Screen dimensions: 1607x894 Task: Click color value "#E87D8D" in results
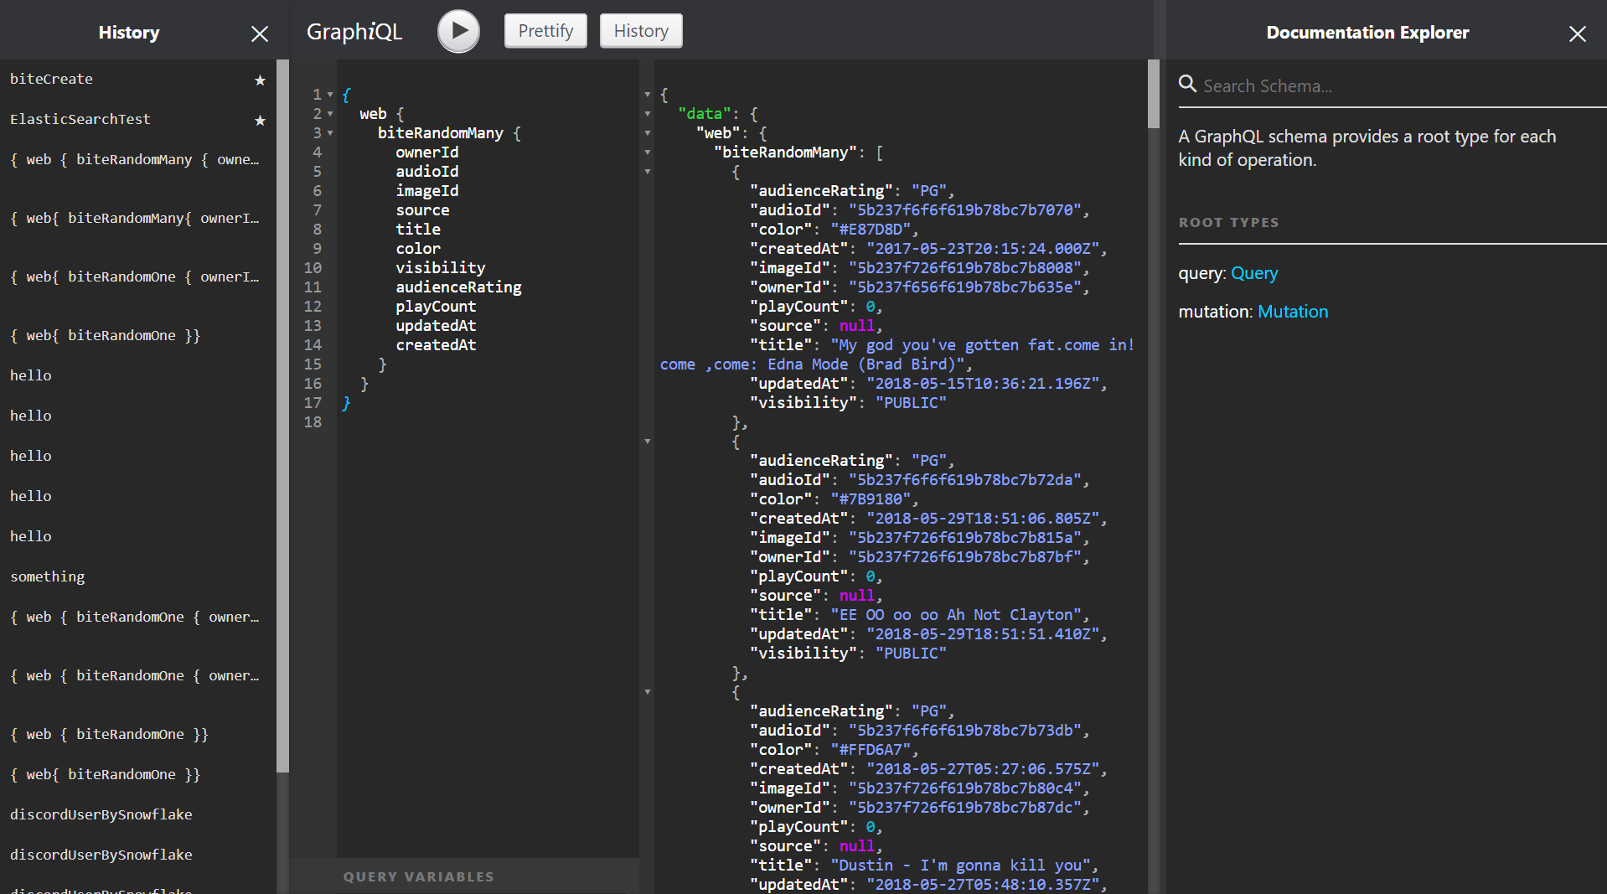871,230
